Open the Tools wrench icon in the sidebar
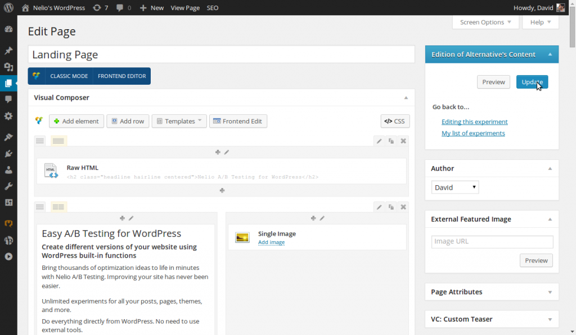 click(8, 187)
